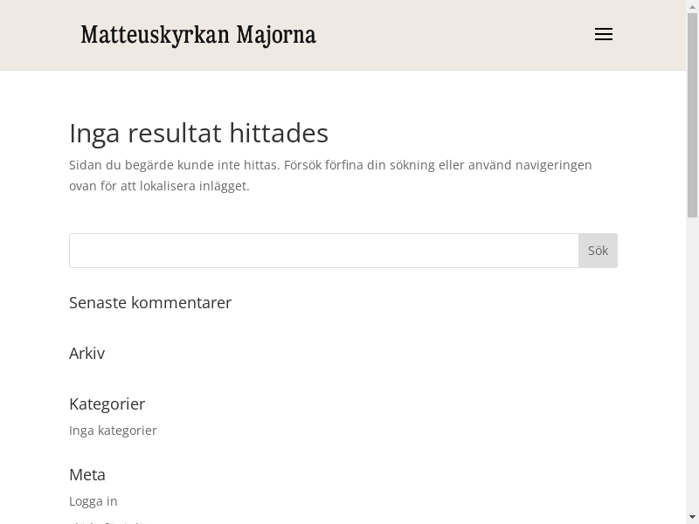Submit search with the Sök button

[598, 251]
